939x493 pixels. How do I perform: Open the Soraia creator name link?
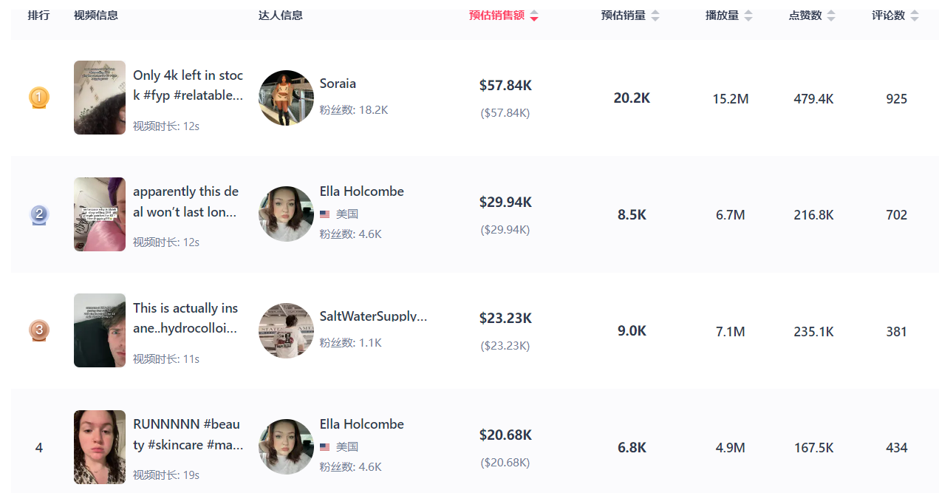coord(338,84)
